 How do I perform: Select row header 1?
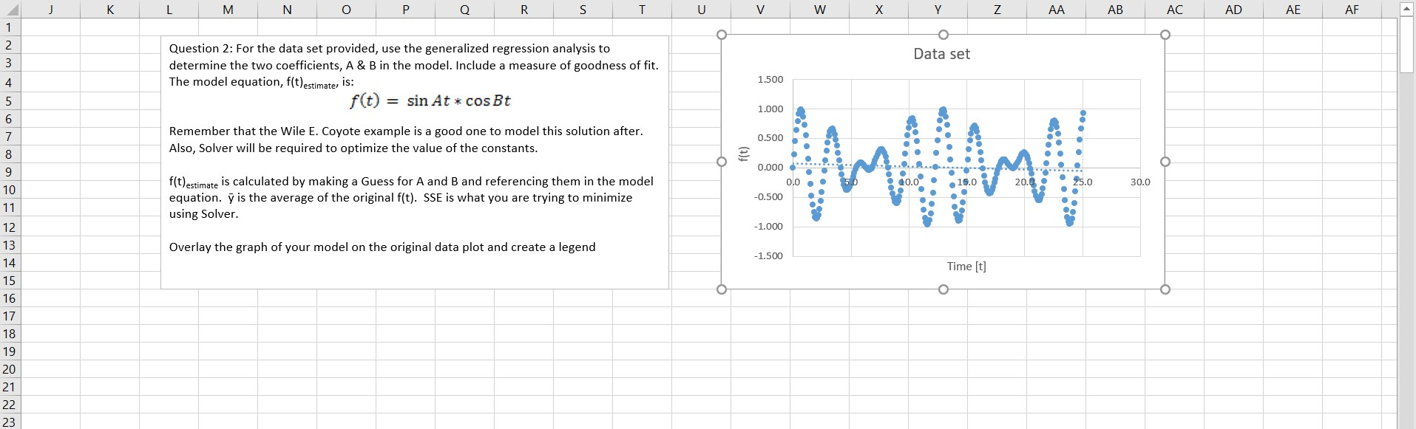pyautogui.click(x=10, y=27)
